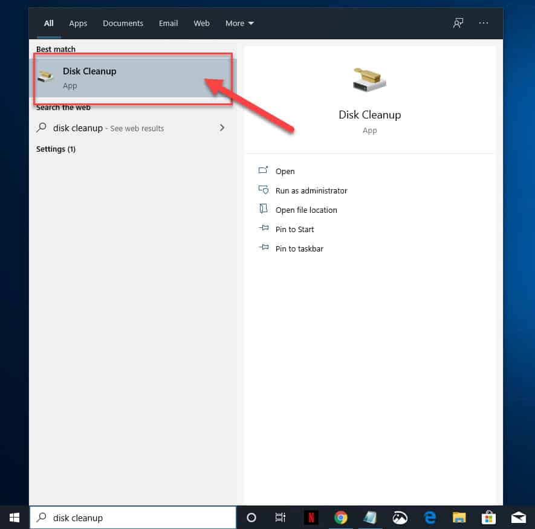Click the Best match heading
Viewport: 535px width, 529px height.
pos(56,49)
